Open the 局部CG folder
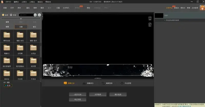Viewport: 205px width, 107px height. (7, 49)
